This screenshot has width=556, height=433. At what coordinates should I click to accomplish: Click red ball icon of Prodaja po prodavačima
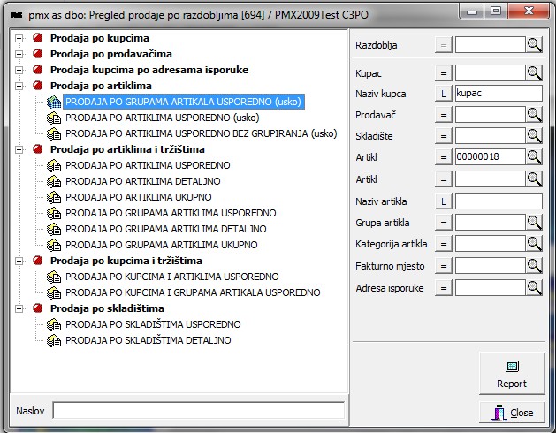pyautogui.click(x=38, y=54)
